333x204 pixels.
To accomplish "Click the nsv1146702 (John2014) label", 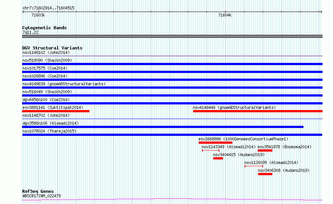I will [x=46, y=115].
